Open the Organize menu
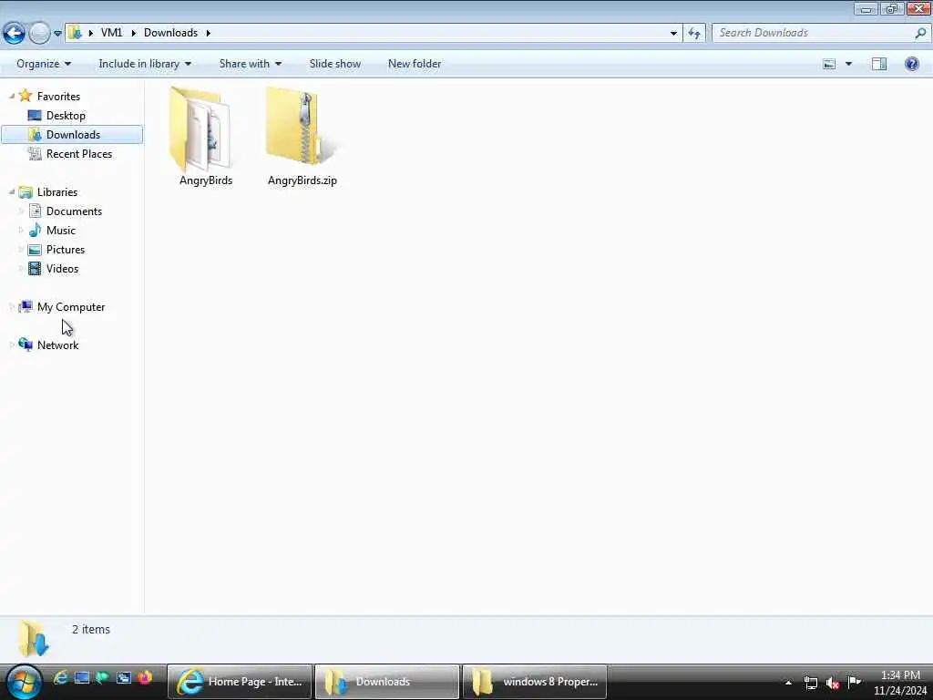The height and width of the screenshot is (700, 933). point(44,64)
